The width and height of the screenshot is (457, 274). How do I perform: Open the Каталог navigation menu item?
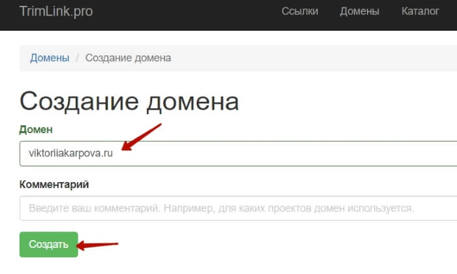point(420,12)
